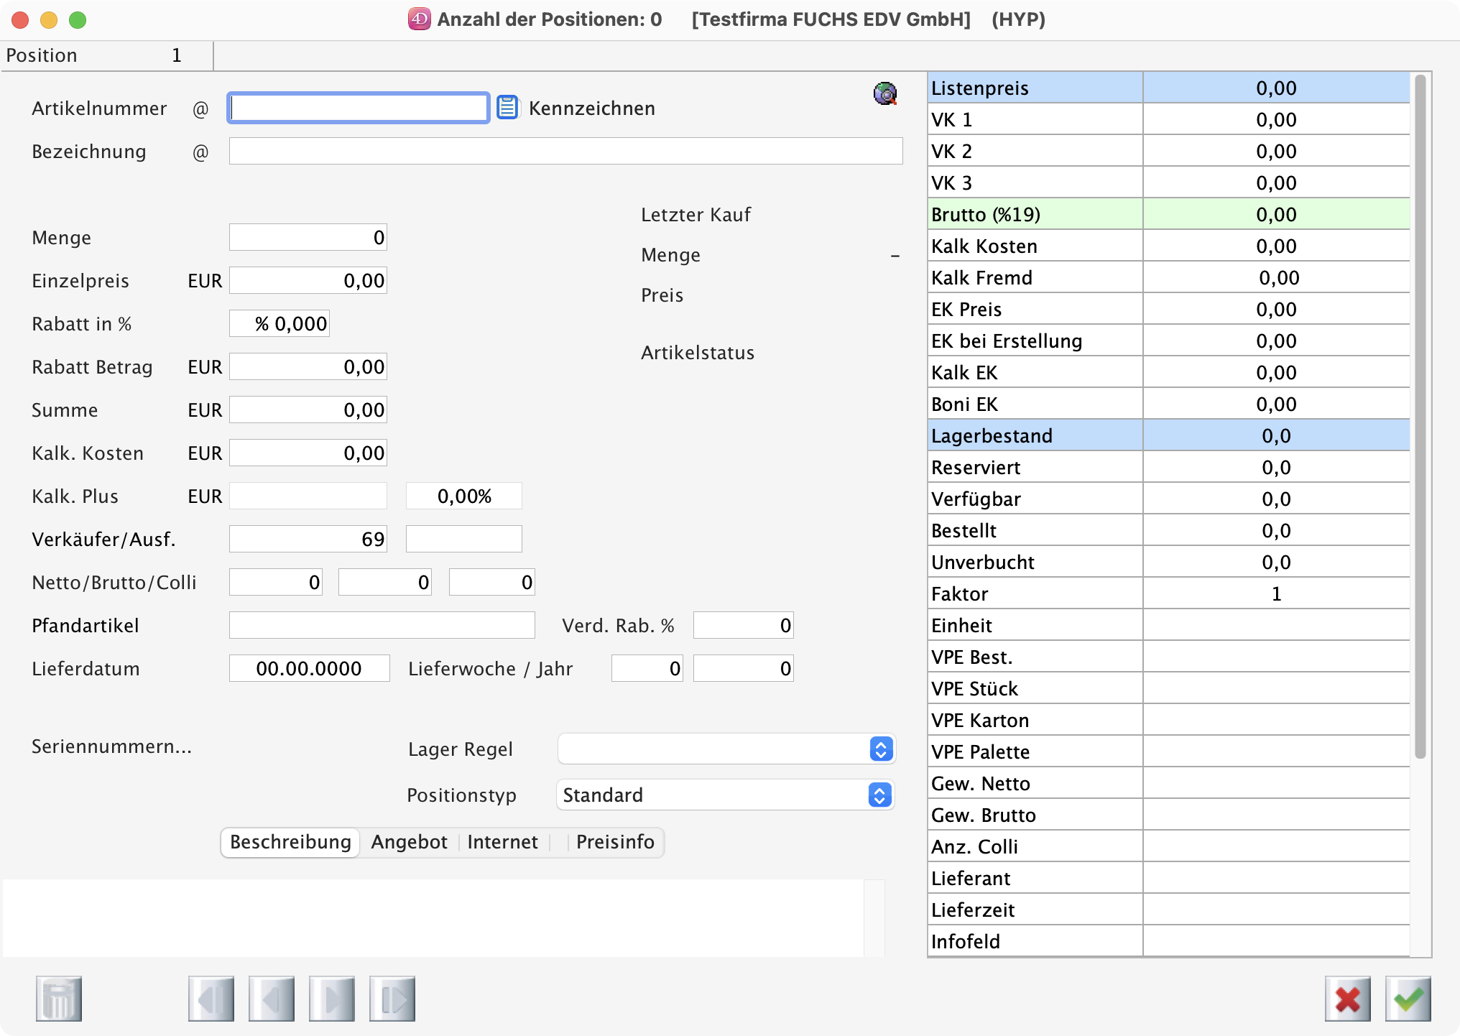This screenshot has height=1036, width=1460.
Task: Go to the first position record
Action: coord(211,999)
